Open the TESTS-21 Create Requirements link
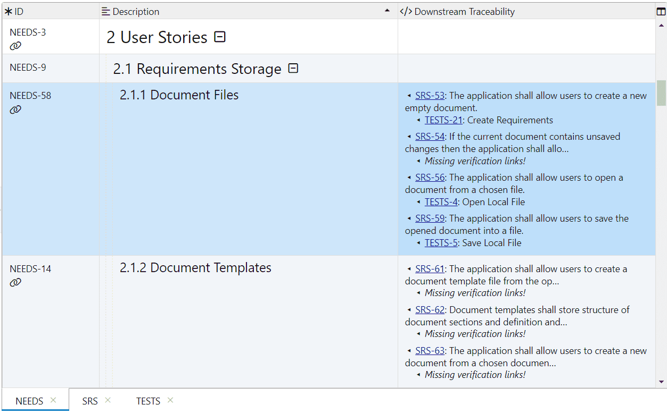This screenshot has height=413, width=667. pos(443,120)
